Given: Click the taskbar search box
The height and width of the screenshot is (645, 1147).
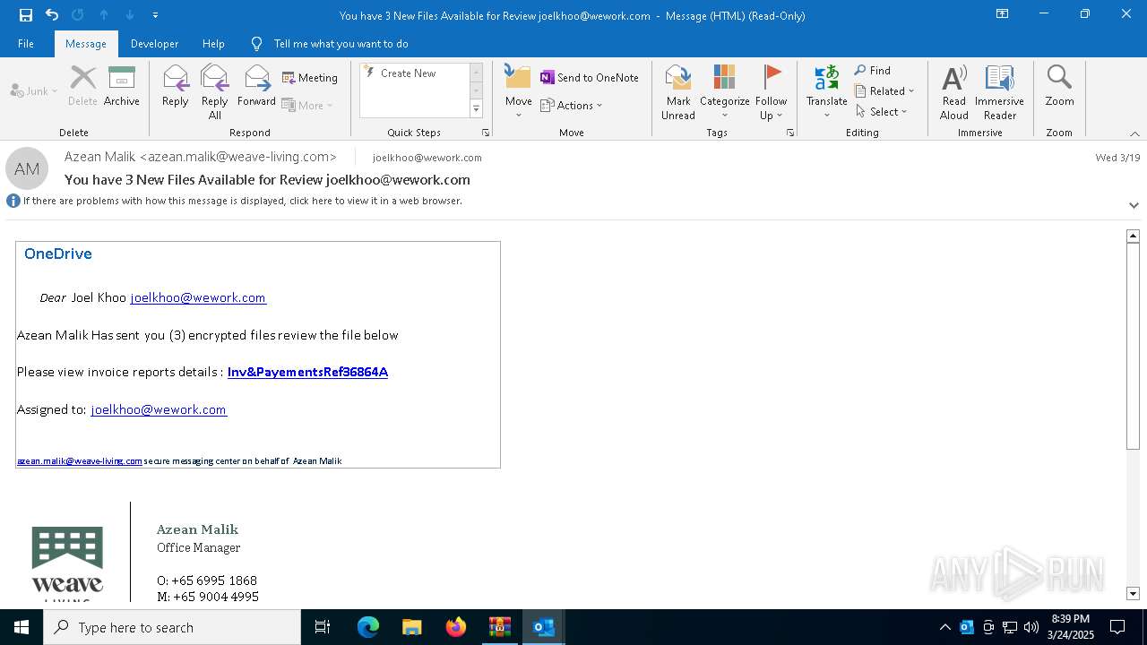Looking at the screenshot, I should tap(172, 627).
